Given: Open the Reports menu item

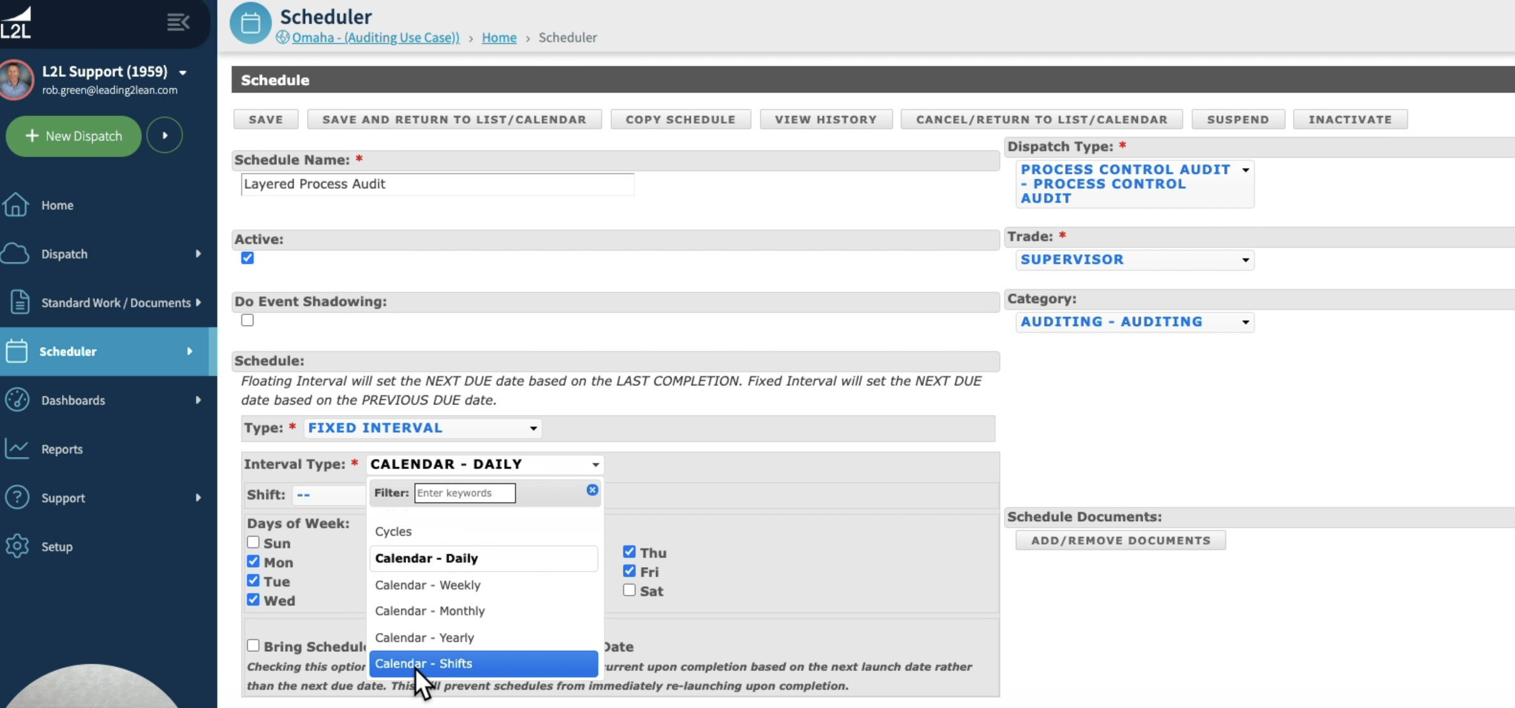Looking at the screenshot, I should coord(62,449).
